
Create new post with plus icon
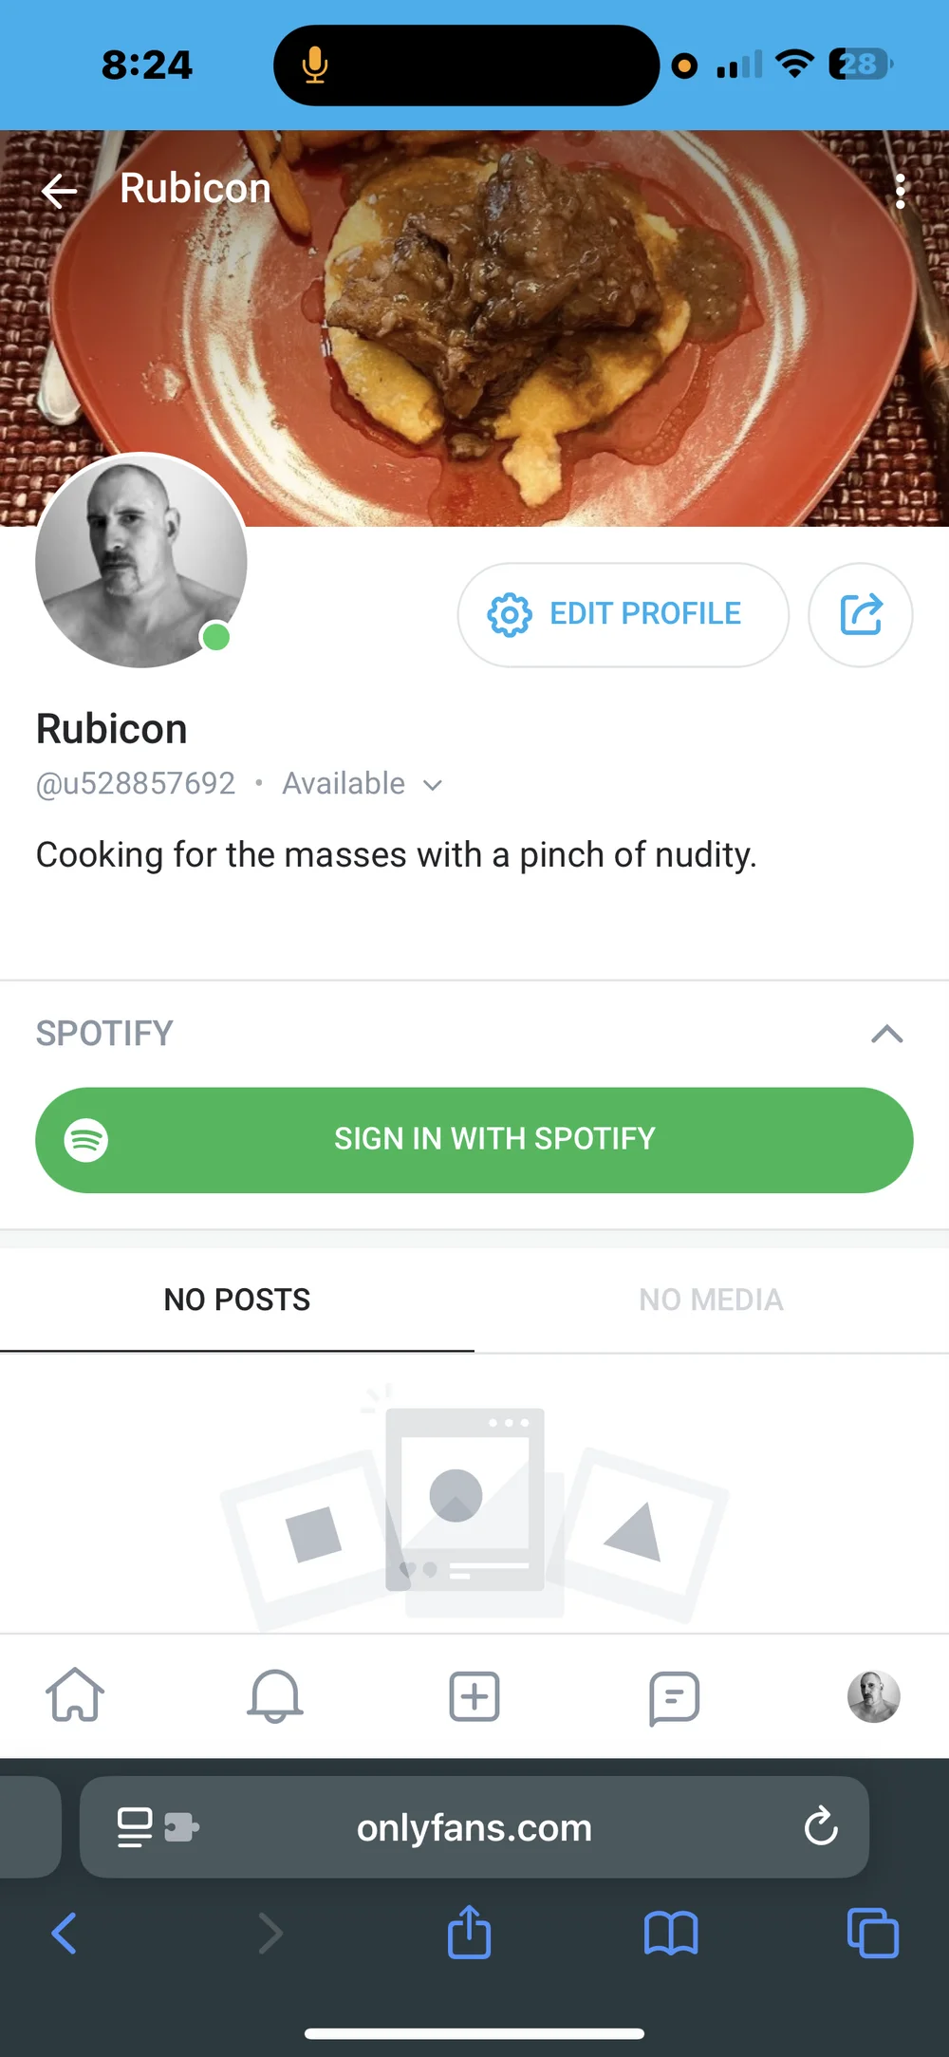[474, 1696]
